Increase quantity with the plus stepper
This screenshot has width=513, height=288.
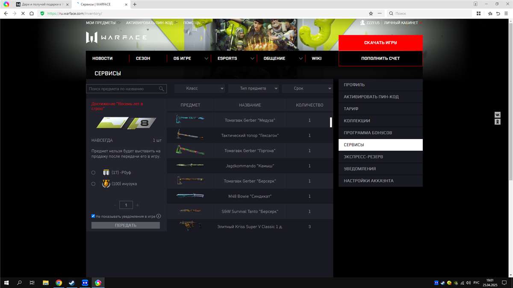point(137,205)
